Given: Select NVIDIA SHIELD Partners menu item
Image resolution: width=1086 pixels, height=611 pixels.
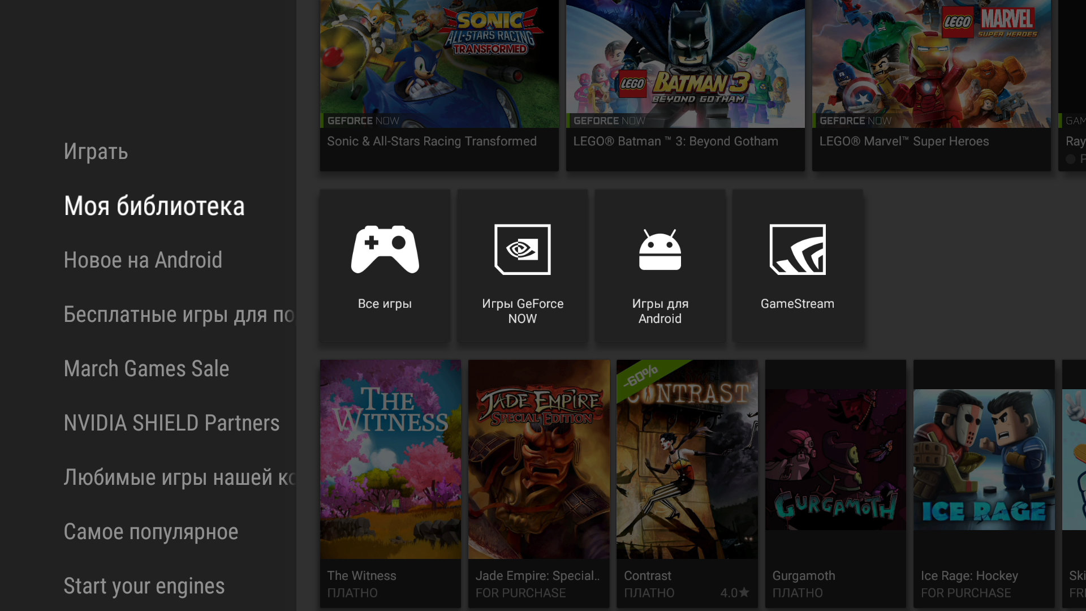Looking at the screenshot, I should click(171, 423).
